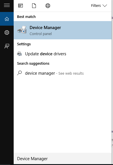Click the Best match heading

[26, 17]
